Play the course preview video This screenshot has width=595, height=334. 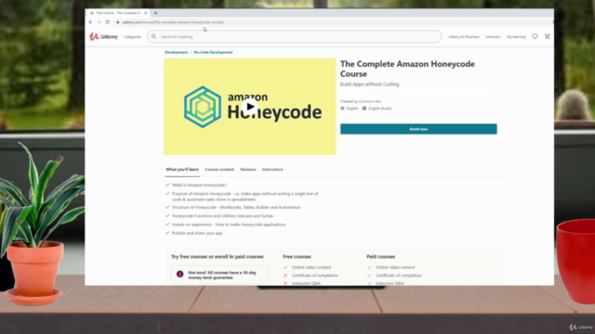coord(250,107)
